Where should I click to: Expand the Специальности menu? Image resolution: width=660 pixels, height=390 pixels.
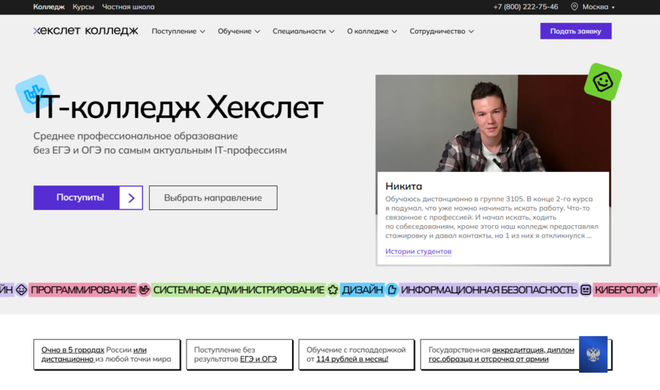click(x=304, y=31)
